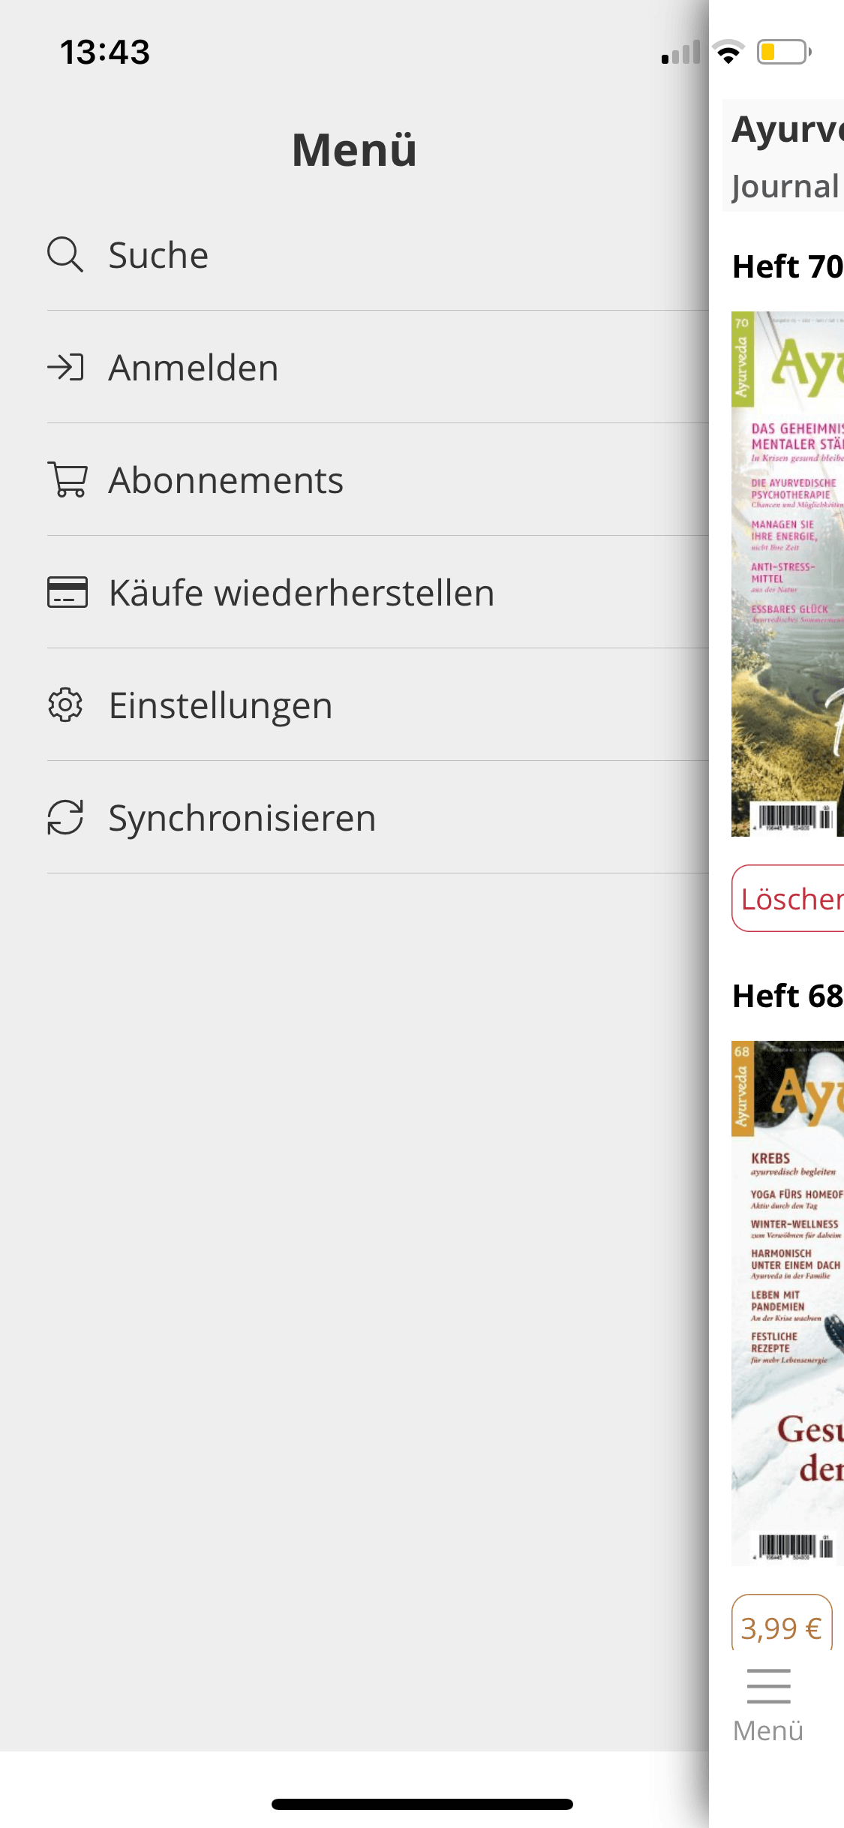Tap the sync arrows icon
844x1828 pixels.
point(65,817)
